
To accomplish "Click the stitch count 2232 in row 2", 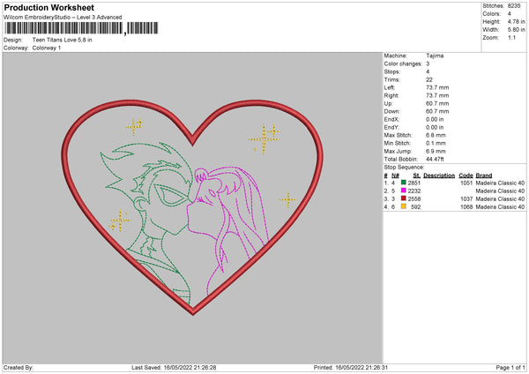I will click(414, 191).
